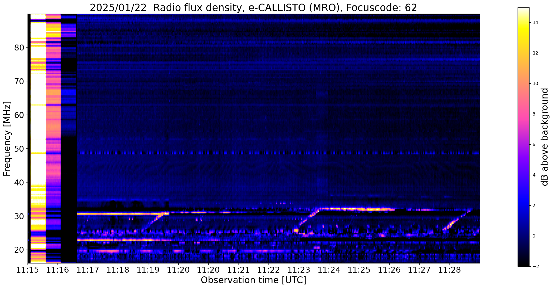
Task: Click the 11:19 time tick label
Action: coord(148,270)
